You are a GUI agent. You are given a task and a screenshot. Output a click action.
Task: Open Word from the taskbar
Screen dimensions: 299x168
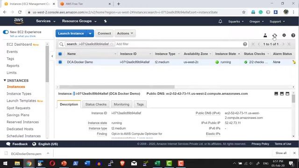(x=87, y=163)
